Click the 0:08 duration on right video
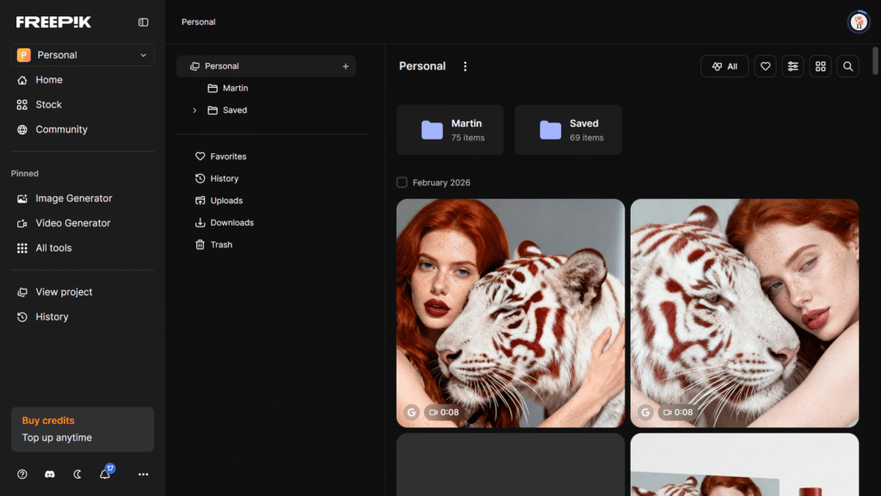The image size is (881, 496). (678, 412)
